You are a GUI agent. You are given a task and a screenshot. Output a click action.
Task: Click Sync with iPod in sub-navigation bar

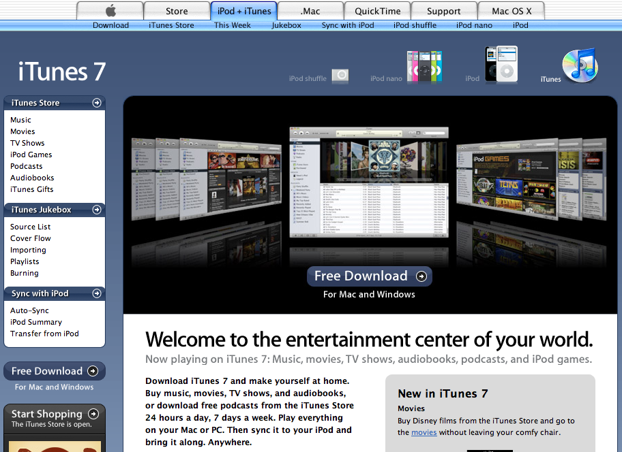[x=348, y=25]
